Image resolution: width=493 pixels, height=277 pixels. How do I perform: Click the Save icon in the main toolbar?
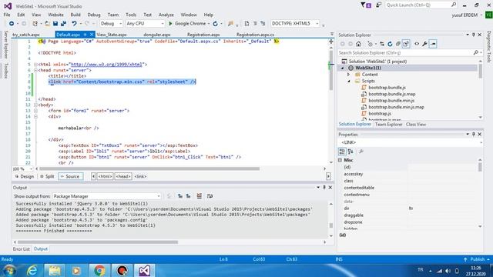(x=55, y=24)
